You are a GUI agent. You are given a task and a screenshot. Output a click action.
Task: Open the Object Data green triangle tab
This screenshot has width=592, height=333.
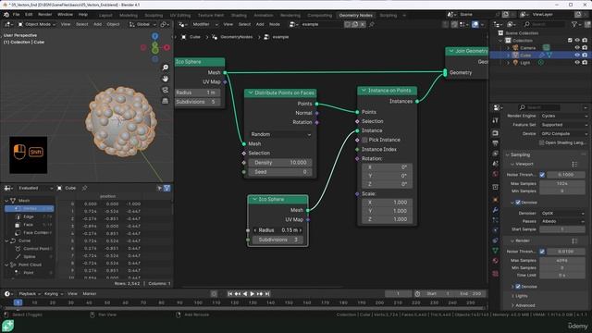click(496, 250)
